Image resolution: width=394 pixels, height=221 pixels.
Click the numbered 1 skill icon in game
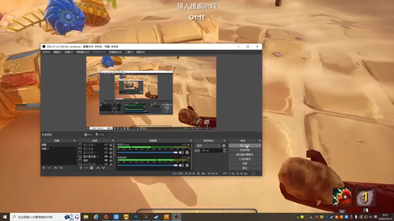[365, 197]
